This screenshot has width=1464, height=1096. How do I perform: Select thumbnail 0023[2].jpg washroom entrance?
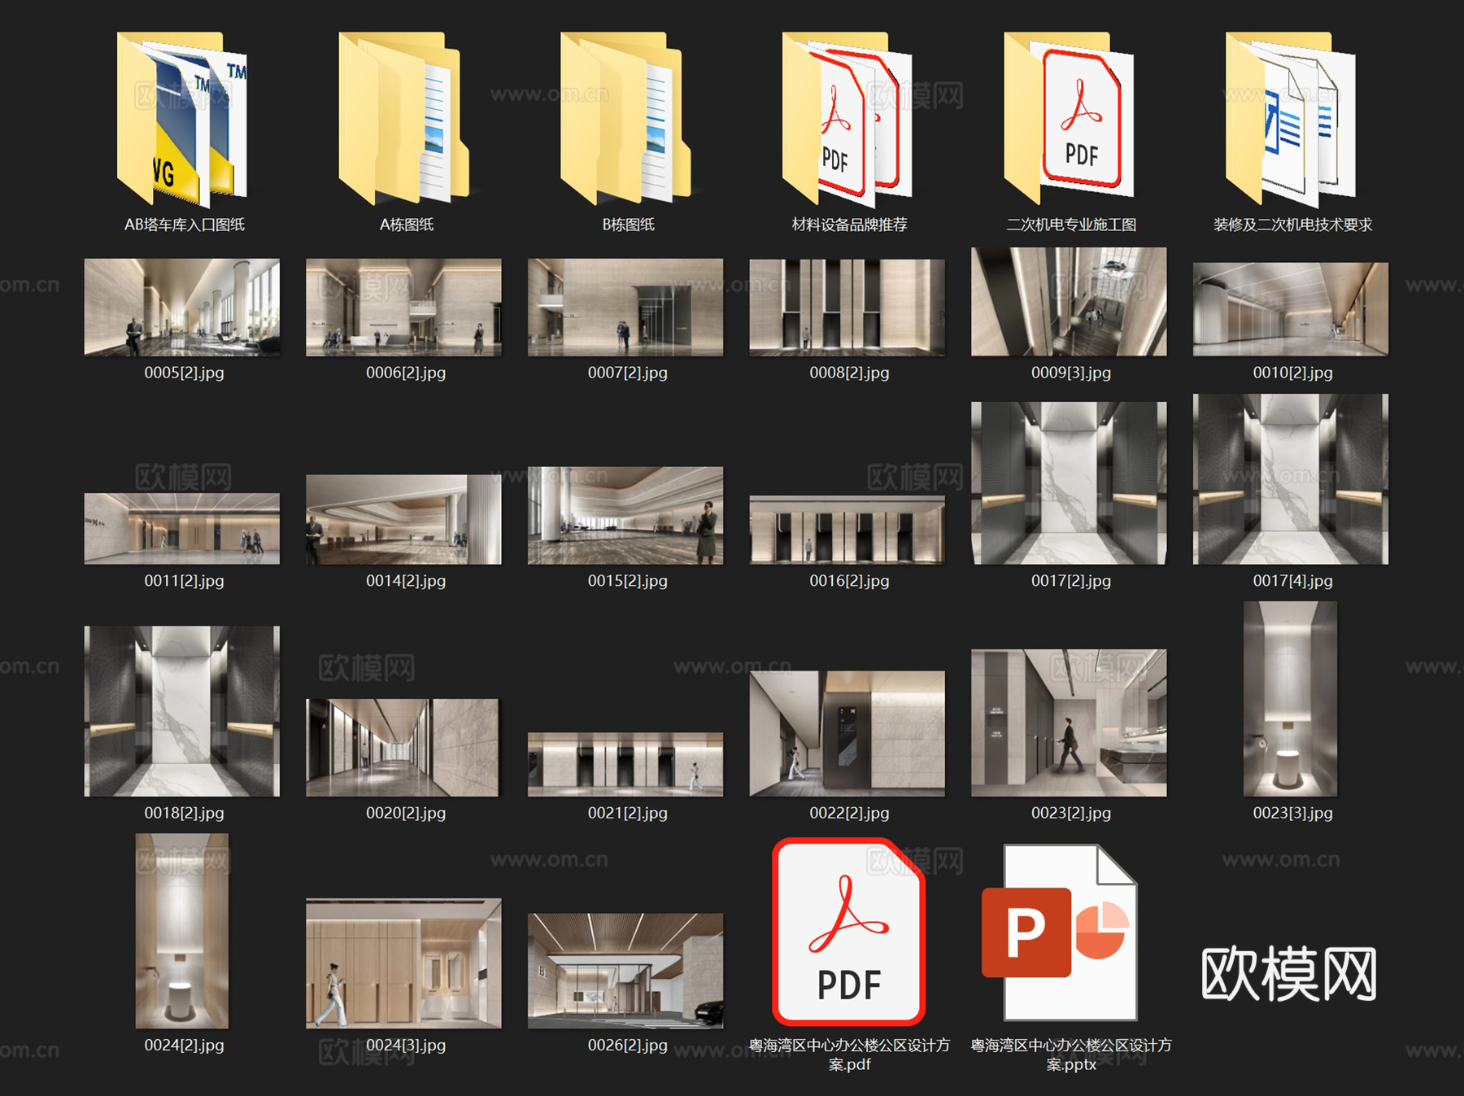click(x=1069, y=723)
